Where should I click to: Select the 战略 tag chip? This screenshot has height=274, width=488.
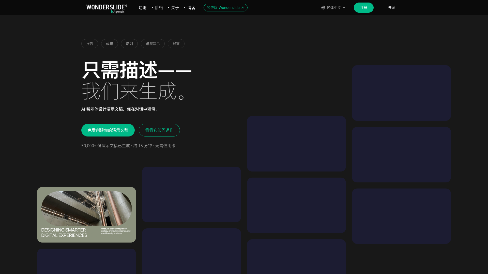(110, 44)
